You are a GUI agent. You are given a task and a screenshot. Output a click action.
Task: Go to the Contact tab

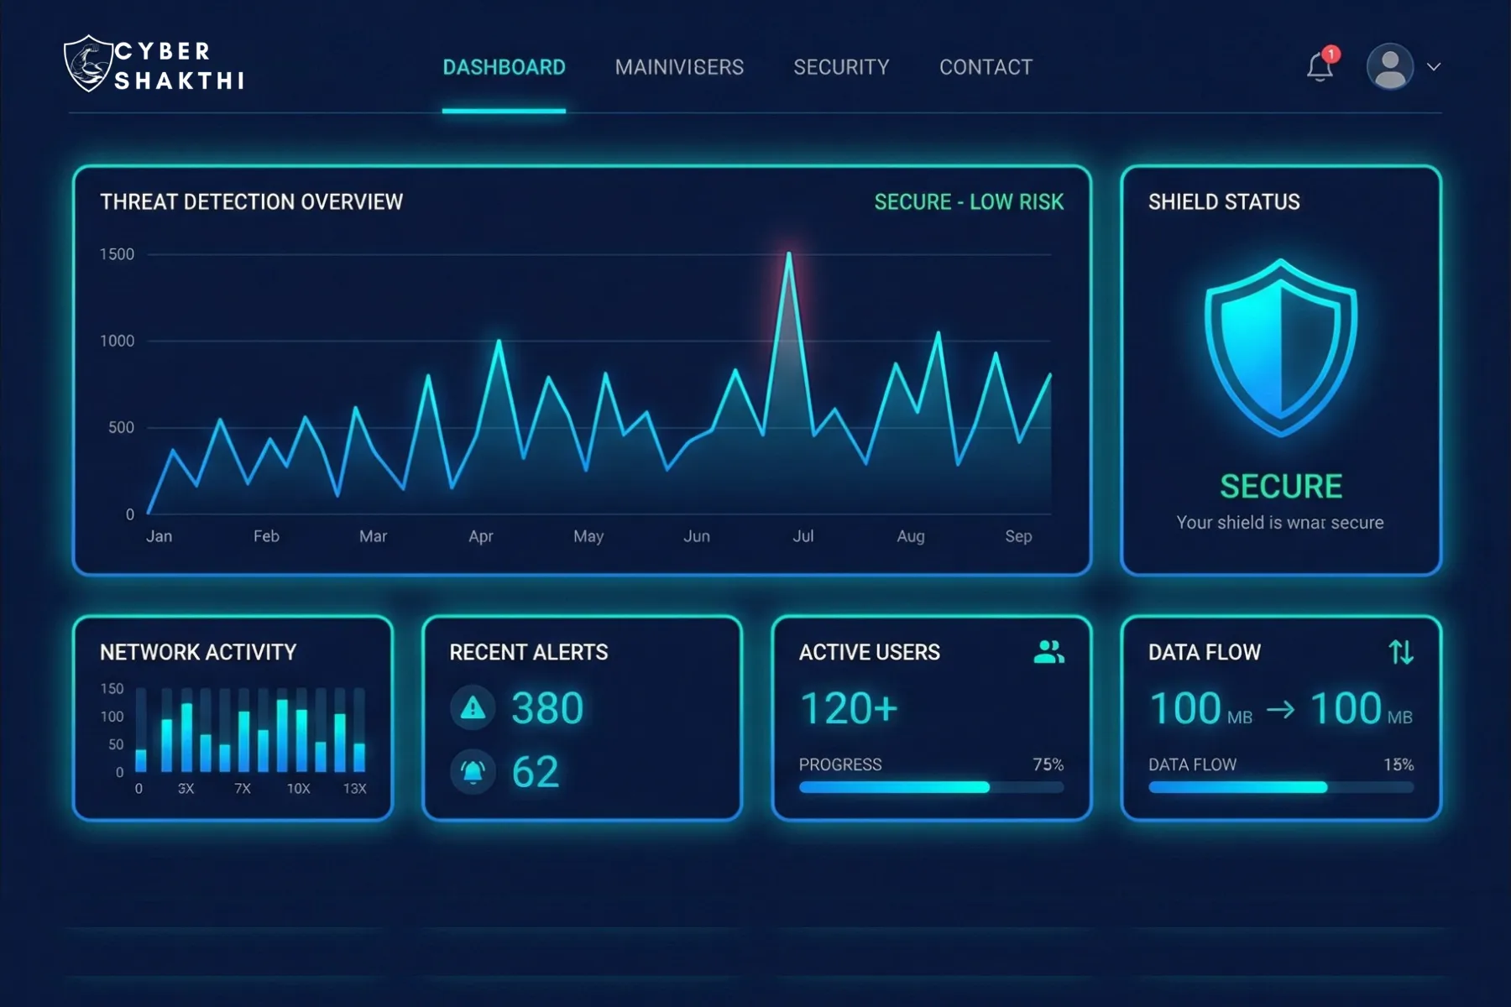[986, 67]
